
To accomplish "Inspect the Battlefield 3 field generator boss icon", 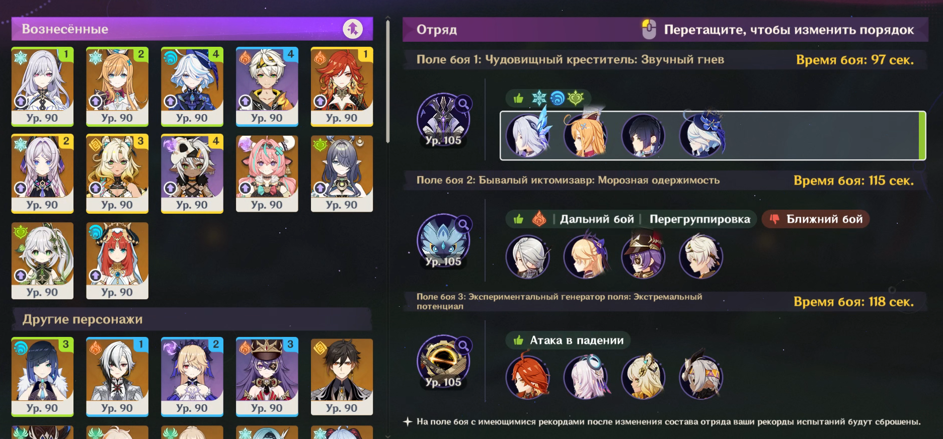I will click(442, 361).
